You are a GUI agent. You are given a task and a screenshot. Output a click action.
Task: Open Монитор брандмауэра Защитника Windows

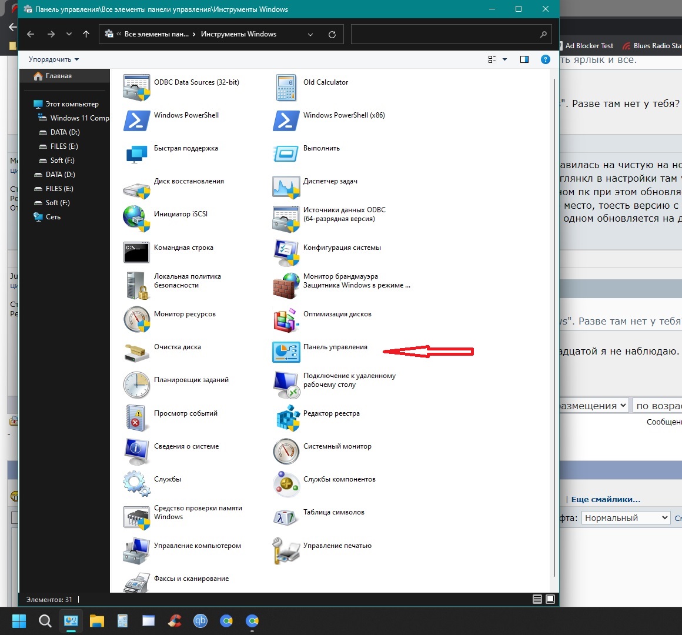286,286
